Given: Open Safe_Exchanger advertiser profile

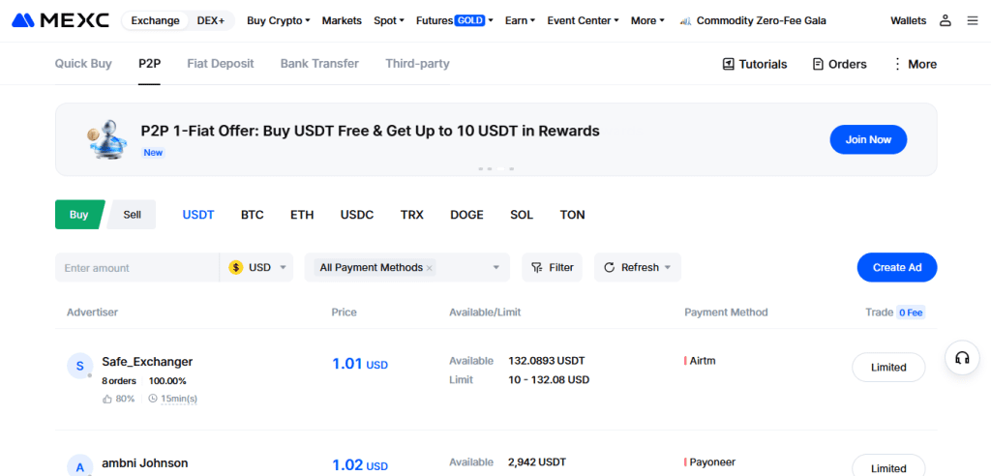Looking at the screenshot, I should [x=147, y=362].
